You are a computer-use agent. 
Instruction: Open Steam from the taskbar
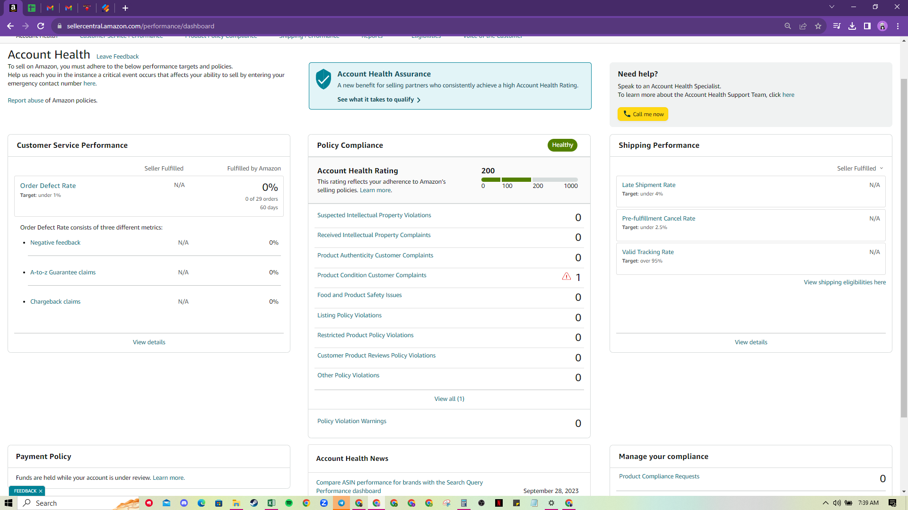[x=254, y=503]
